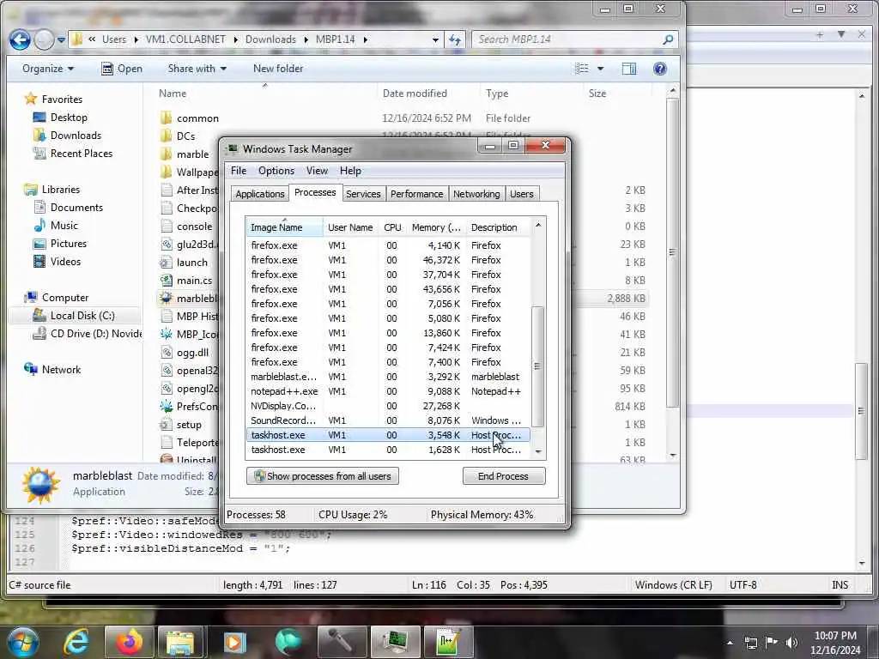Switch to the Applications tab

[x=259, y=194]
